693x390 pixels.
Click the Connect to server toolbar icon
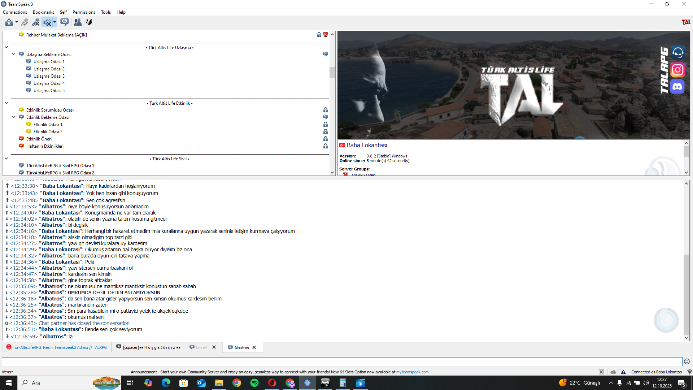(x=9, y=22)
